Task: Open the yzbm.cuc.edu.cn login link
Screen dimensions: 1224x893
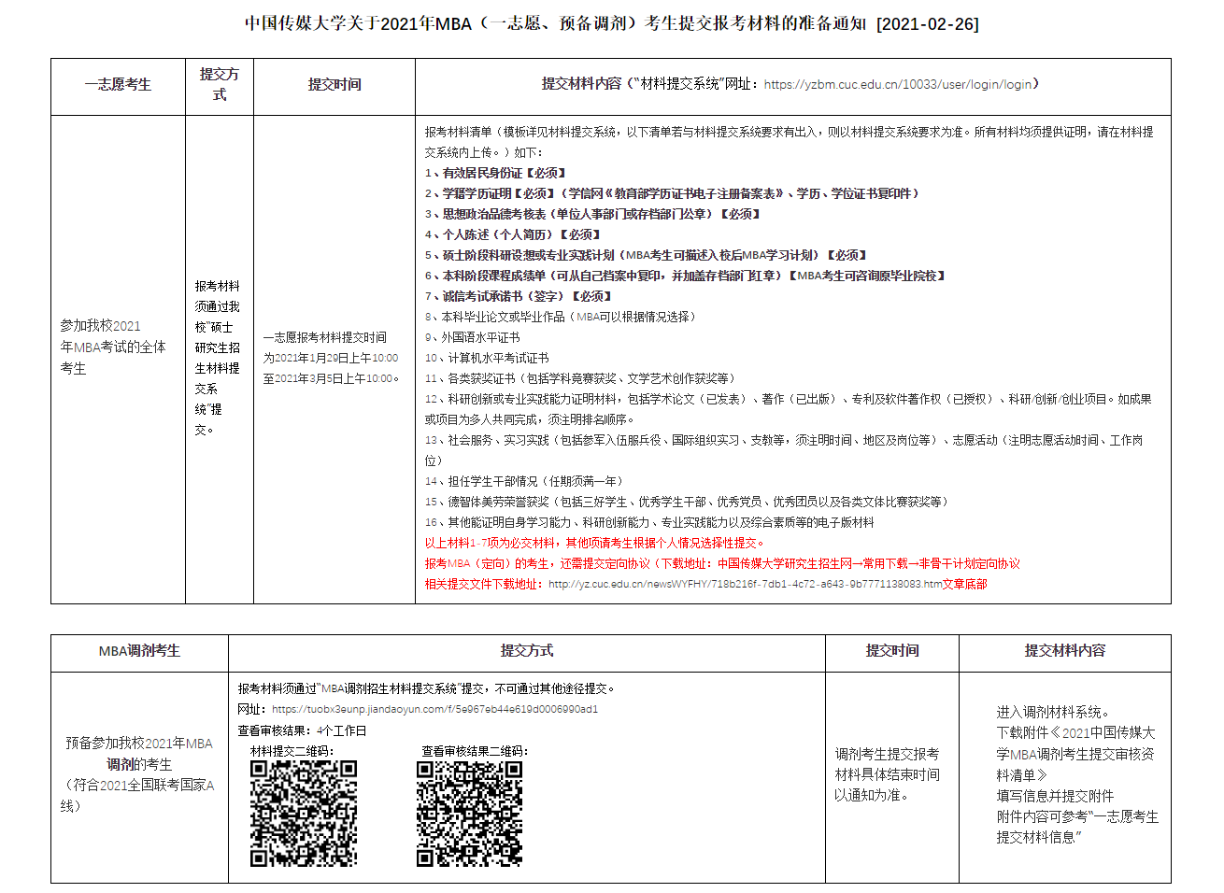Action: [x=897, y=84]
